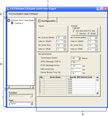Select the Maintain fallback option
Screen dimensions: 108x116
[x=78, y=34]
